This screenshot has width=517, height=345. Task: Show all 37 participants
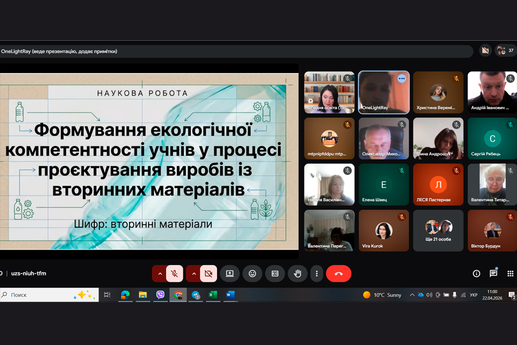point(506,51)
